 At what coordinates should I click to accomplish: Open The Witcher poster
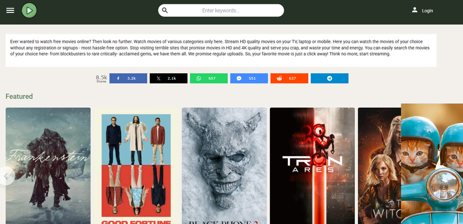coord(380,166)
